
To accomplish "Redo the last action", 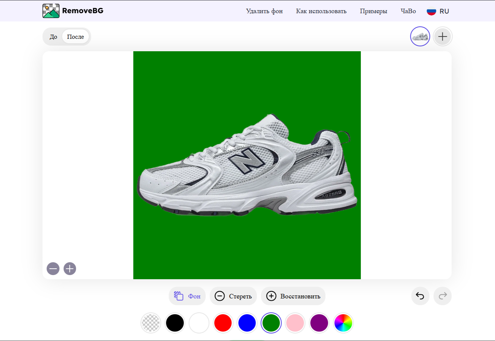I will pos(443,296).
